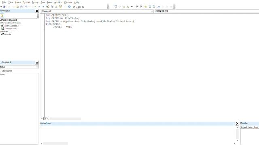The height and width of the screenshot is (145, 259).
Task: Open Edit toolbar options overflow arrow
Action: 174,7
